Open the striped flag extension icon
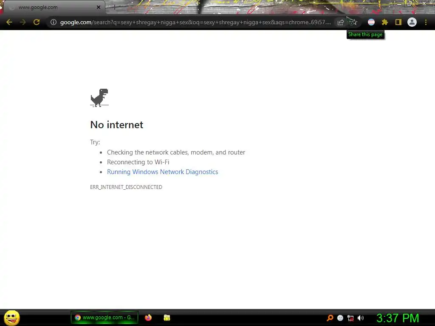435x326 pixels. [371, 22]
